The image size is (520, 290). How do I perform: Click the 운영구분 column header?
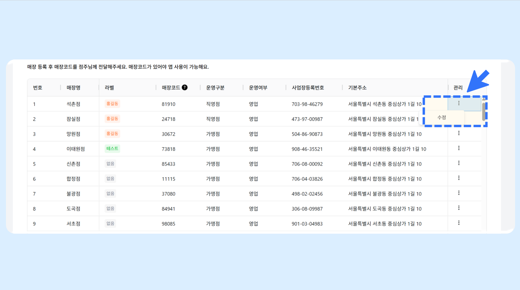click(215, 88)
